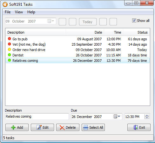Click the red status dot beside Go to pub
155x143 pixels.
tap(10, 39)
